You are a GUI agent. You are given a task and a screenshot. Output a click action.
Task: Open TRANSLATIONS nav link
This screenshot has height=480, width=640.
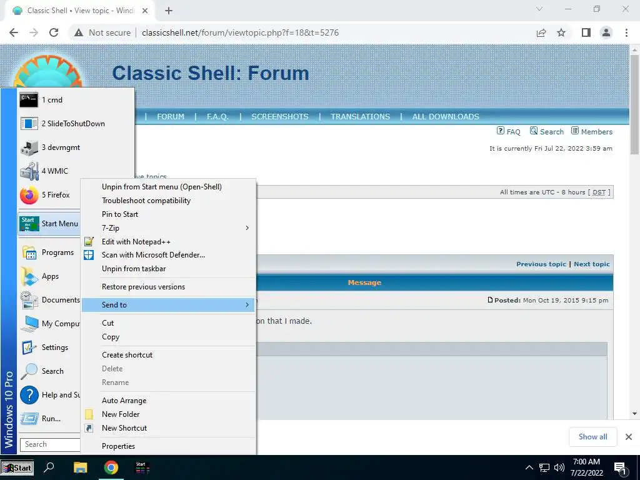coord(361,117)
